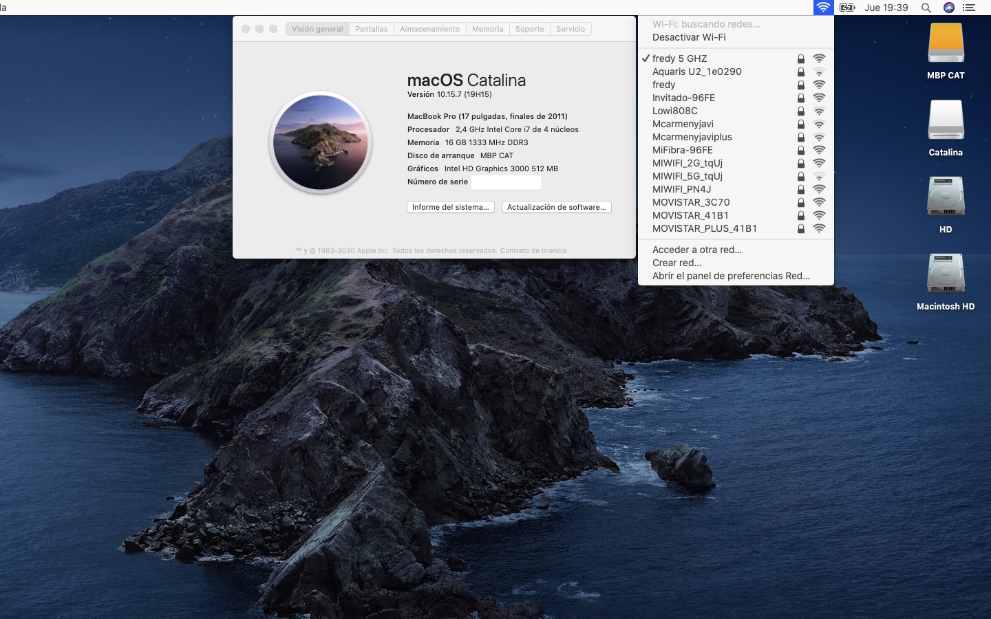Screen dimensions: 991x619
Task: Switch to the Almacenamiento tab
Action: click(x=429, y=29)
